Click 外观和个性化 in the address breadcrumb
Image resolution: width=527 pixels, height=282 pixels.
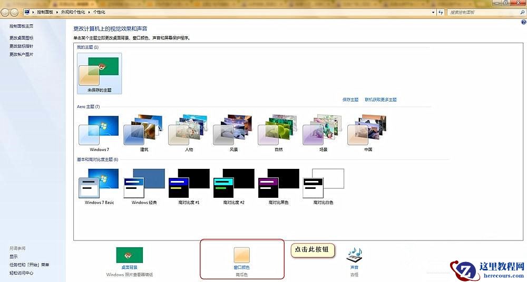73,12
